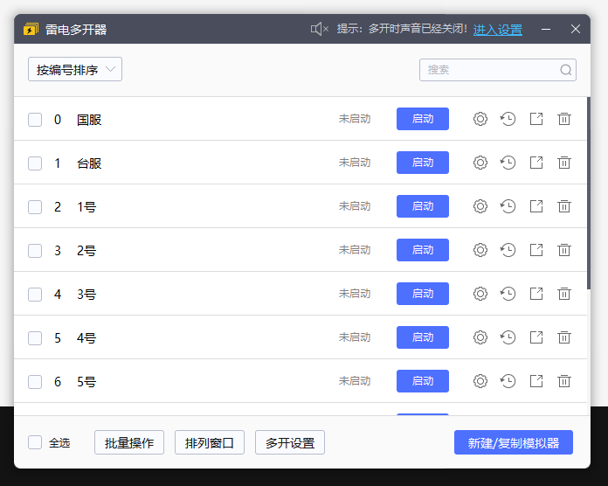Screen dimensions: 608x486
Task: Open the 批量操作 batch operations menu
Action: click(x=129, y=442)
